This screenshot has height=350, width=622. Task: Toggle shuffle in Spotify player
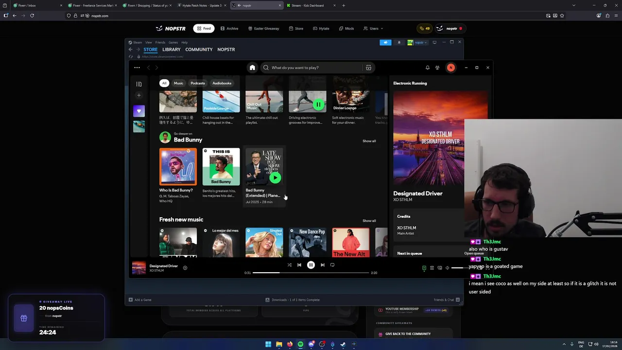(290, 265)
